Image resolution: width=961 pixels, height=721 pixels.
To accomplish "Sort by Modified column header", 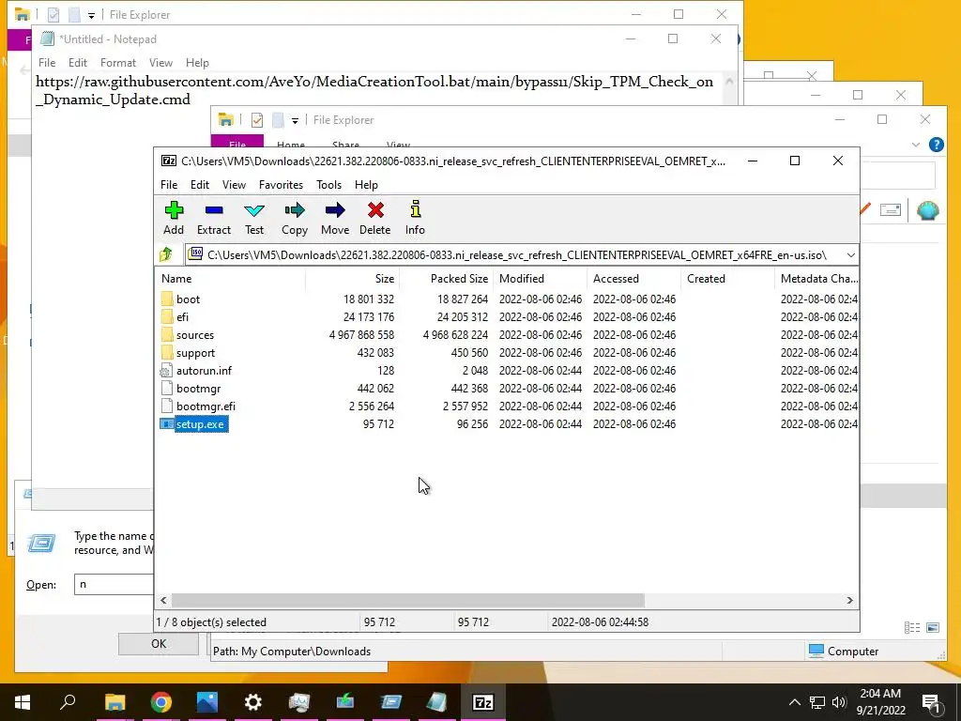I will tap(540, 278).
